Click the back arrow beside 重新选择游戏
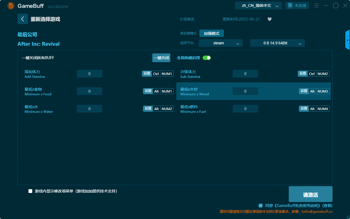 pyautogui.click(x=23, y=19)
